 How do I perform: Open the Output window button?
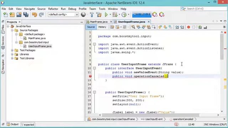point(13,124)
